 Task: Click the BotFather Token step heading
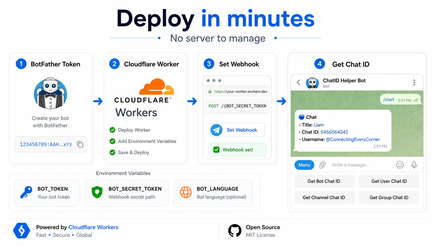56,64
